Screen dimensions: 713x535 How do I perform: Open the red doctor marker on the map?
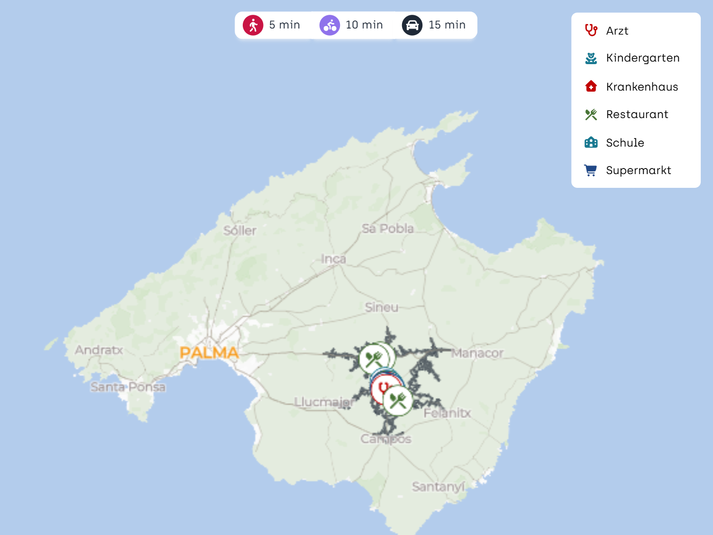click(383, 388)
